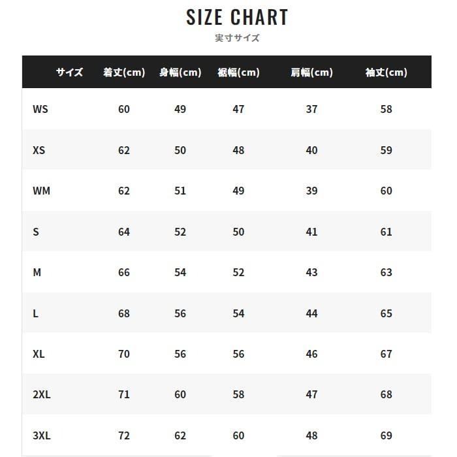Screen dimensions: 457x457
Task: Click the 肩幅 value 46 for size XL
Action: click(311, 354)
